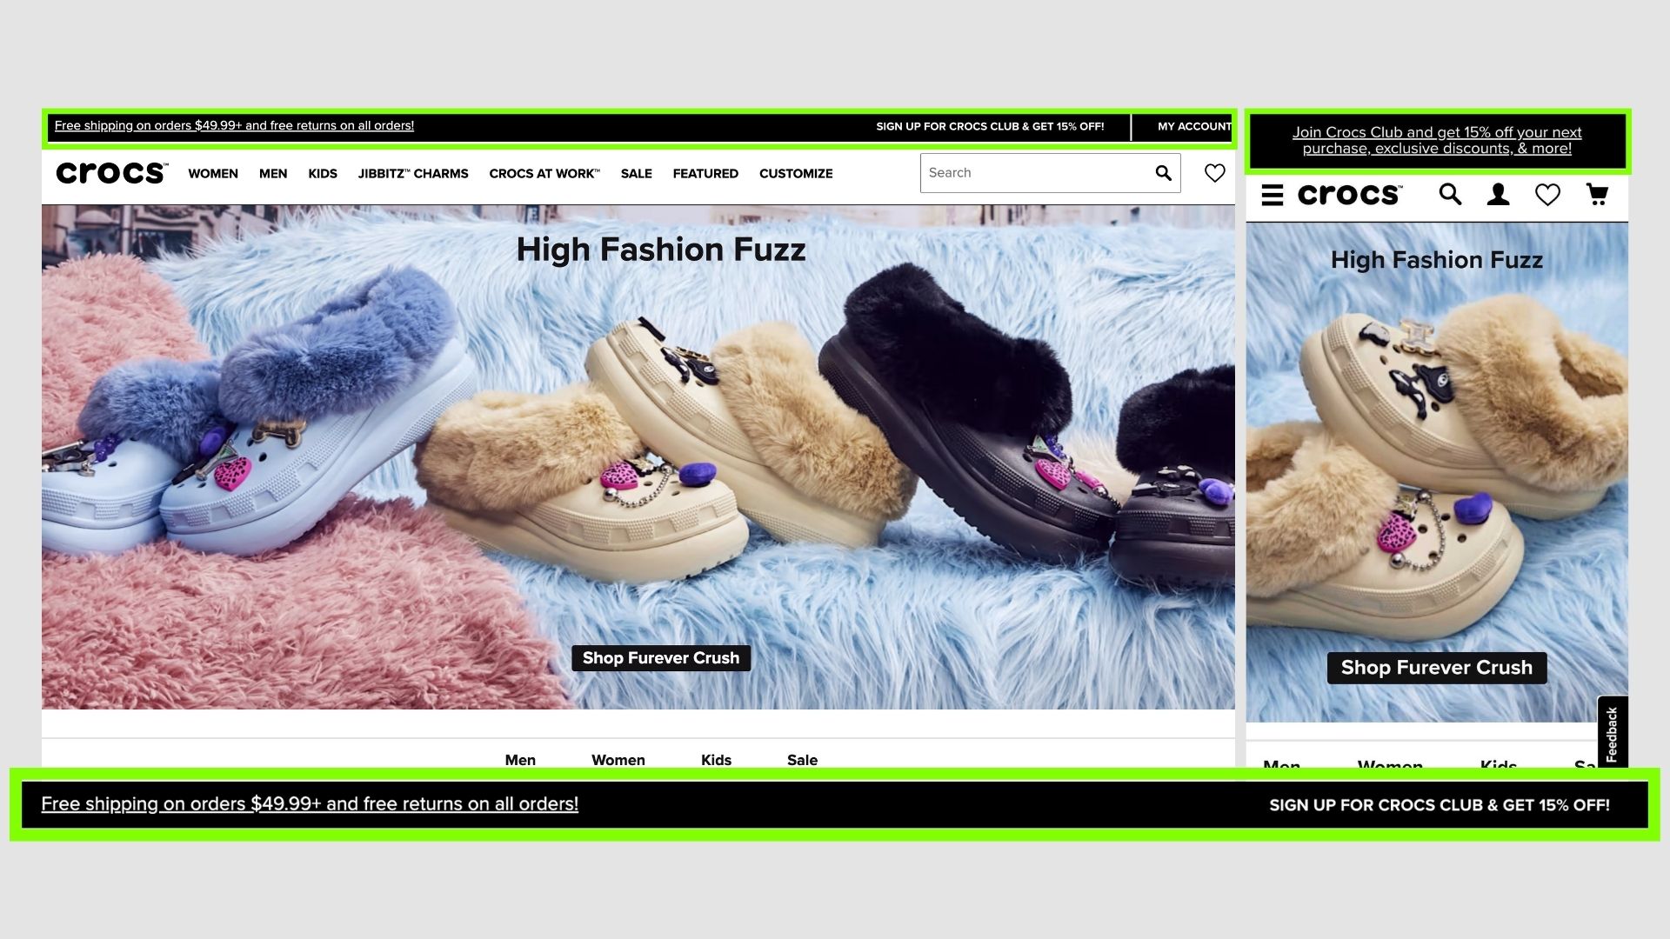Click the desktop Shop Furever Crush button
This screenshot has height=939, width=1670.
(661, 658)
